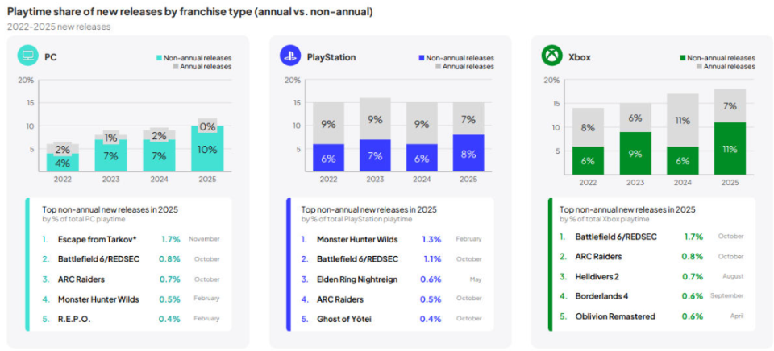The image size is (774, 351).
Task: Click the green Non-annual releases swatch in Xbox legend
Action: coord(682,58)
